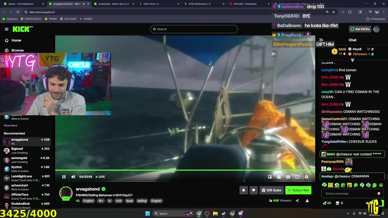Bookmark this page with star icon
This screenshot has height=218, width=388.
click(333, 12)
